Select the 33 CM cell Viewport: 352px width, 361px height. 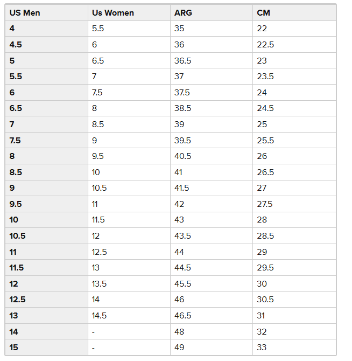(x=262, y=348)
